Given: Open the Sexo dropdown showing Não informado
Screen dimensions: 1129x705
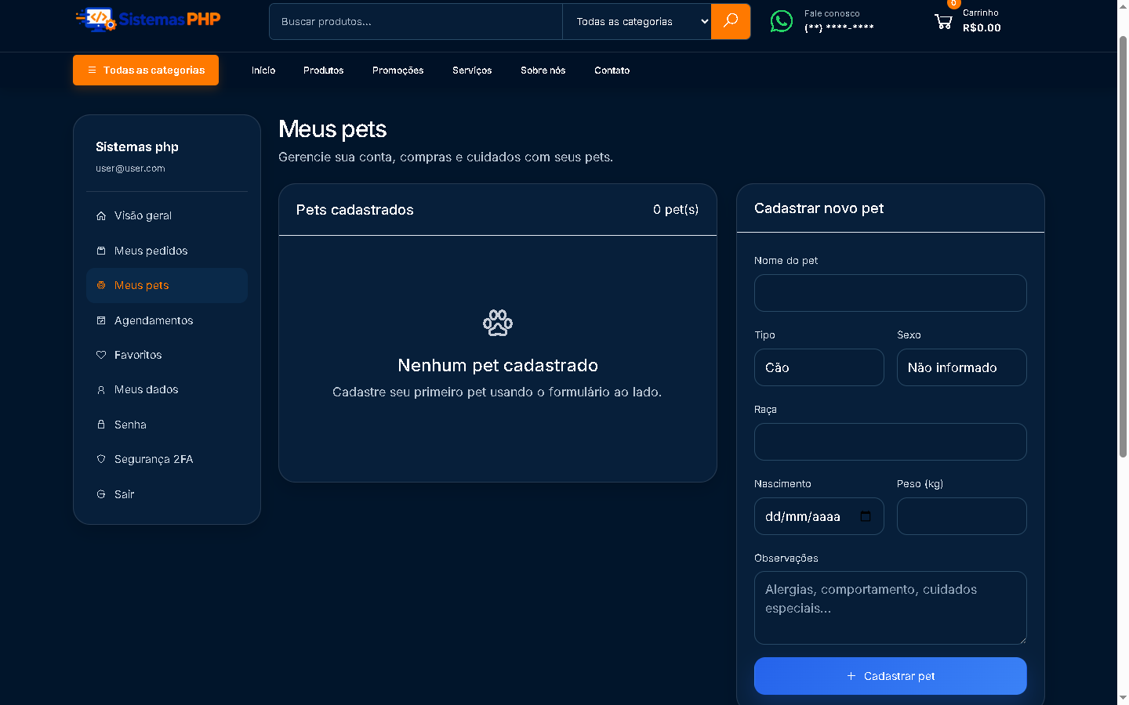Looking at the screenshot, I should click(x=962, y=367).
